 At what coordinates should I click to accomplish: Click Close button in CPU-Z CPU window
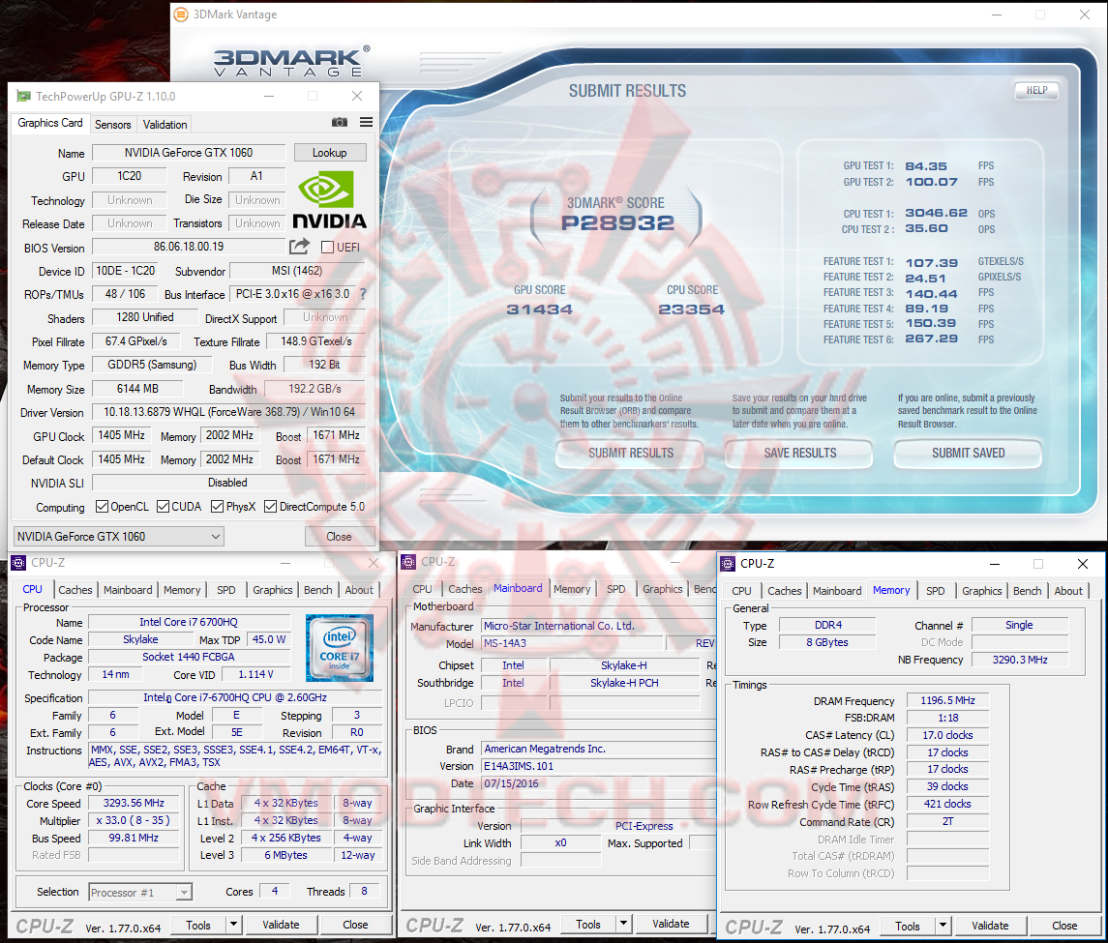pyautogui.click(x=355, y=925)
